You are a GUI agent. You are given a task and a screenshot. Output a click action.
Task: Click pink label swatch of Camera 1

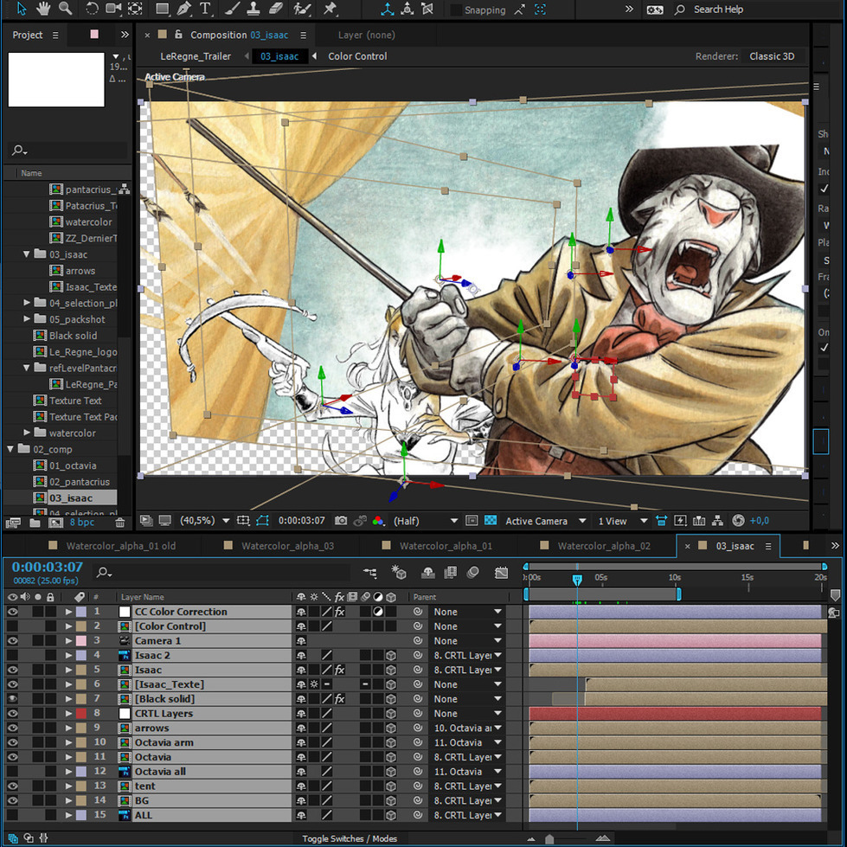click(x=81, y=640)
